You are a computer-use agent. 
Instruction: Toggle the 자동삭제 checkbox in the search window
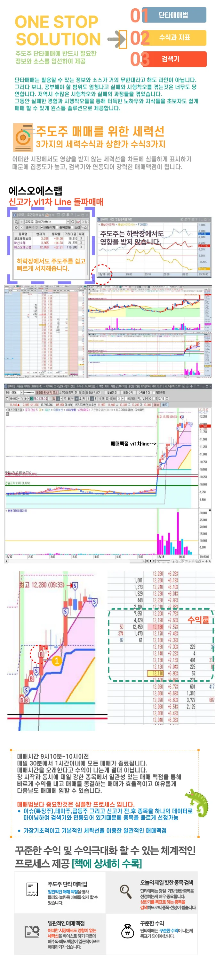pos(42,227)
